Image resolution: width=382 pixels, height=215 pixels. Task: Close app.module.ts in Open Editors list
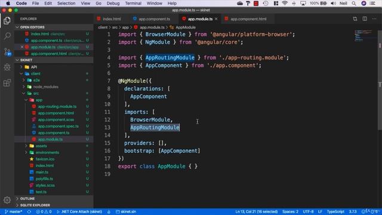[x=22, y=47]
